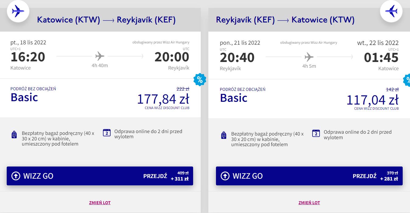
Task: Click the small plane icon on the 4h 40m line
Action: (100, 56)
